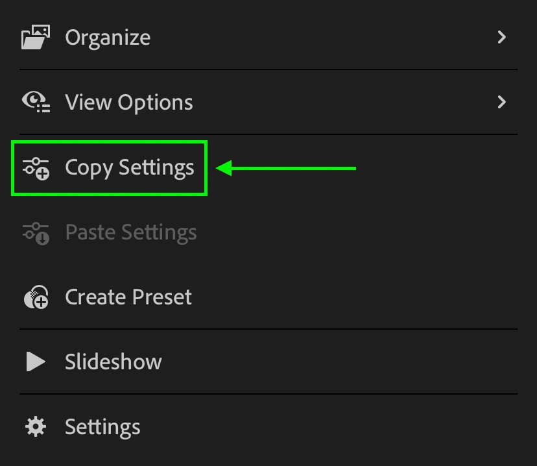537x466 pixels.
Task: Select the Copy Settings text label
Action: 130,167
